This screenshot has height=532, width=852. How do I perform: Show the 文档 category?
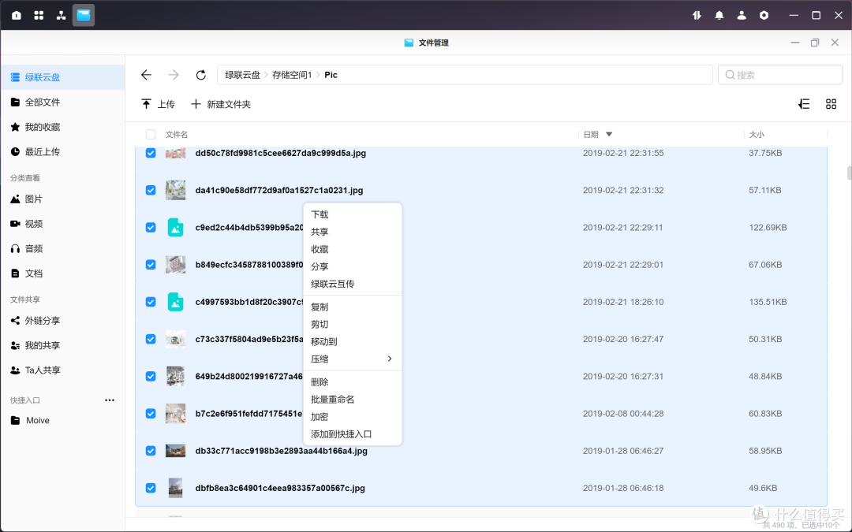(62, 273)
